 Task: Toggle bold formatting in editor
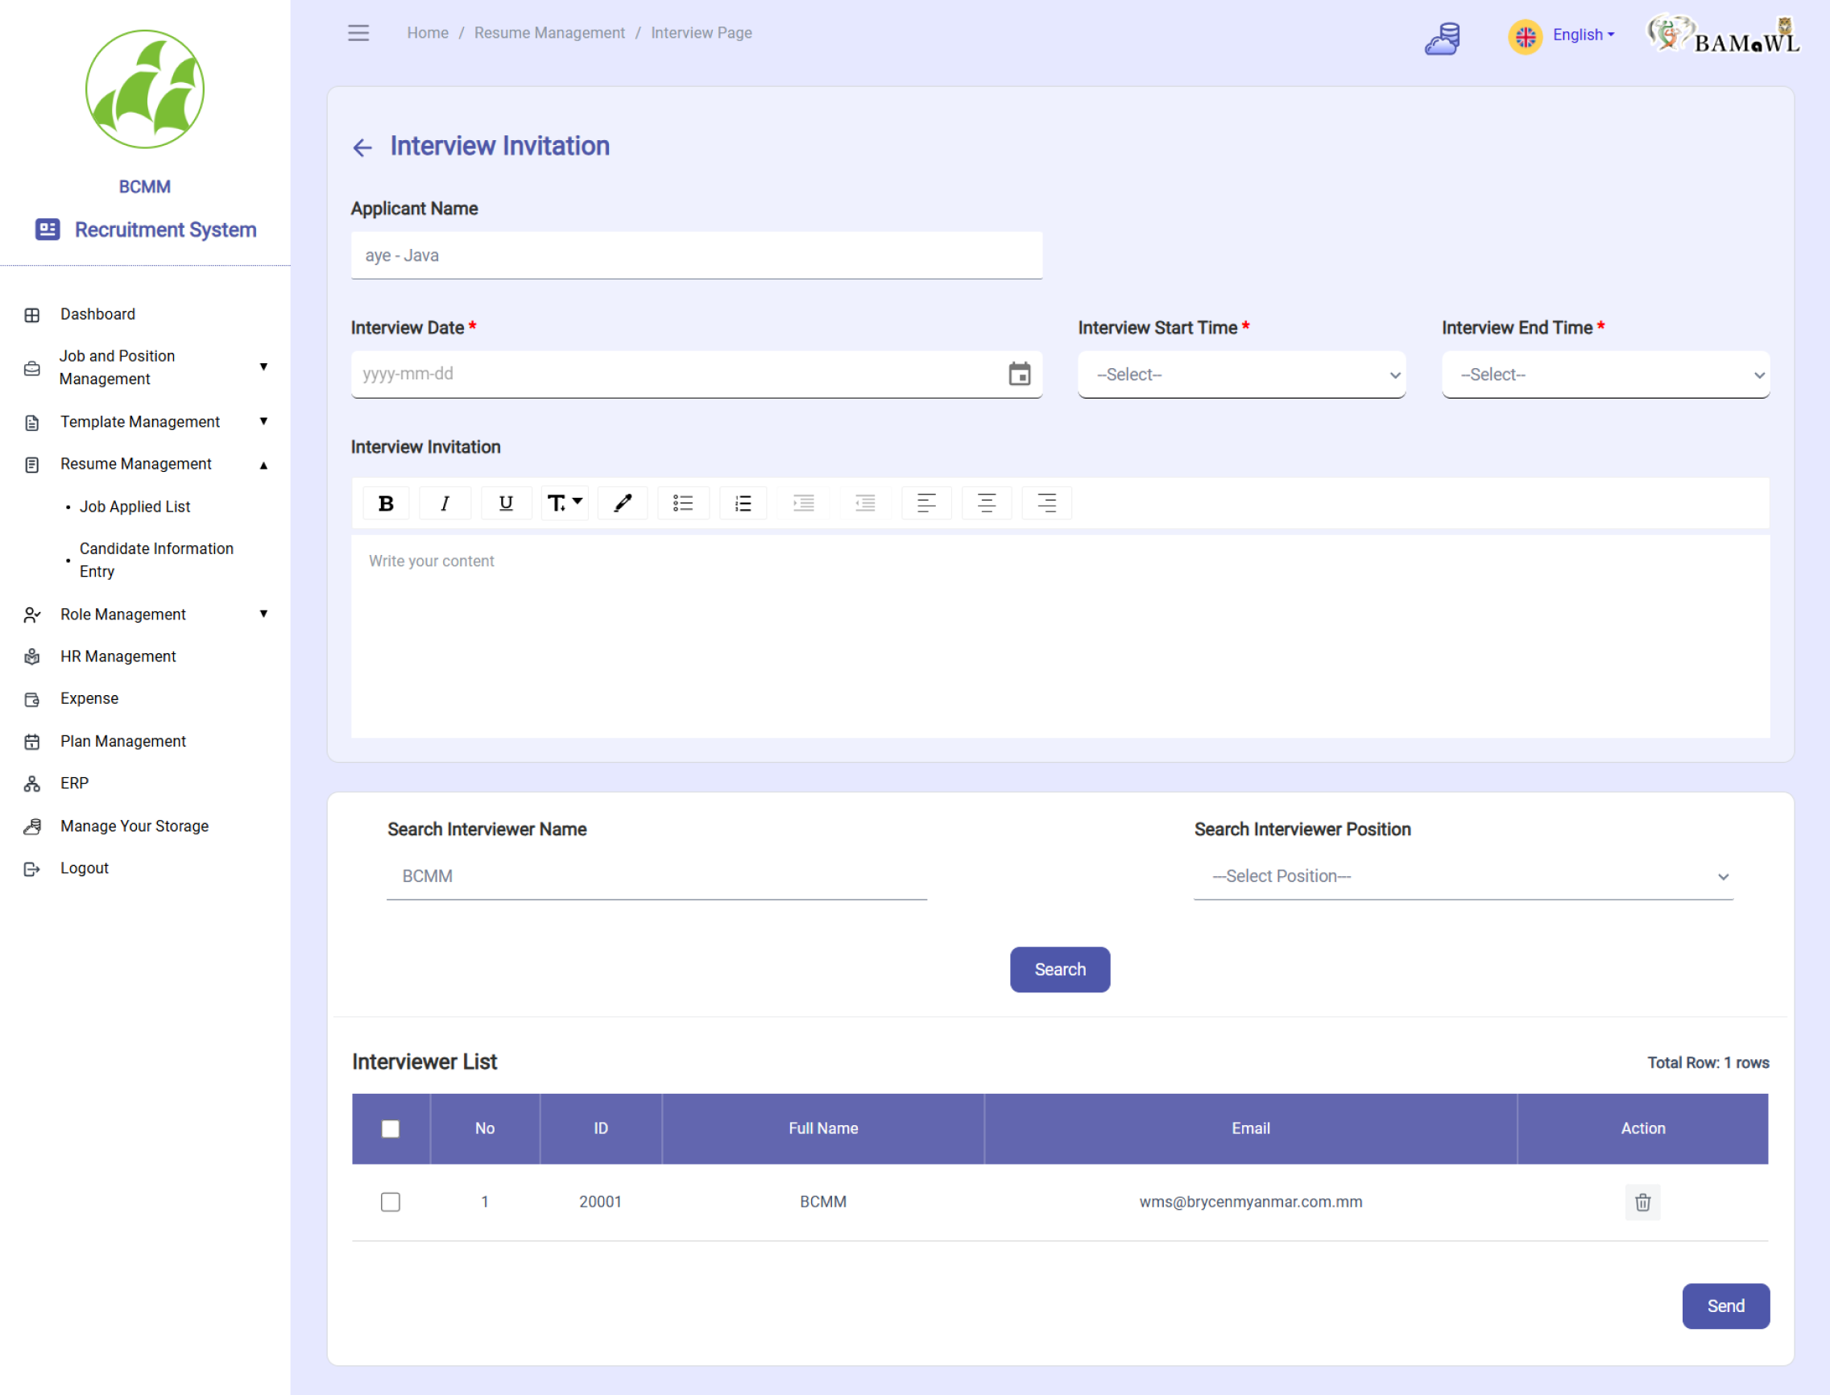click(x=386, y=503)
